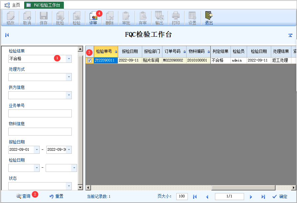The width and height of the screenshot is (297, 203).
Task: Click the page size field showing 100
Action: 182,196
